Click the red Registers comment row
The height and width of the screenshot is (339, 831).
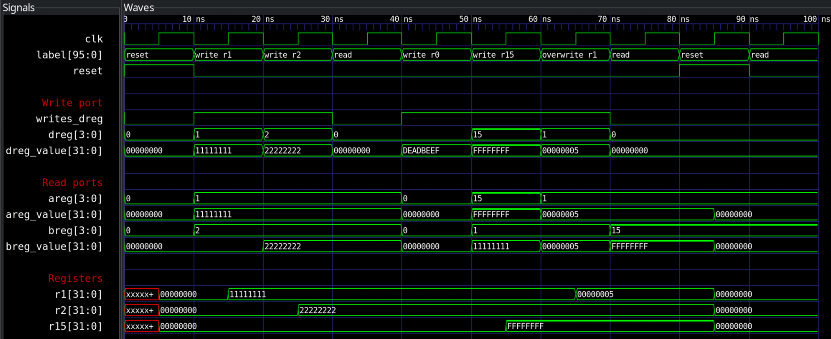[76, 279]
